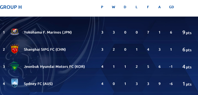Click the D draws column header
The width and height of the screenshot is (198, 95).
(x=125, y=7)
